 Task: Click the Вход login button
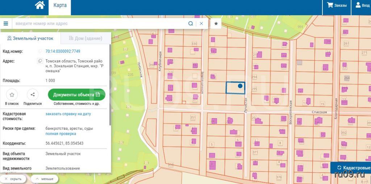(x=362, y=5)
